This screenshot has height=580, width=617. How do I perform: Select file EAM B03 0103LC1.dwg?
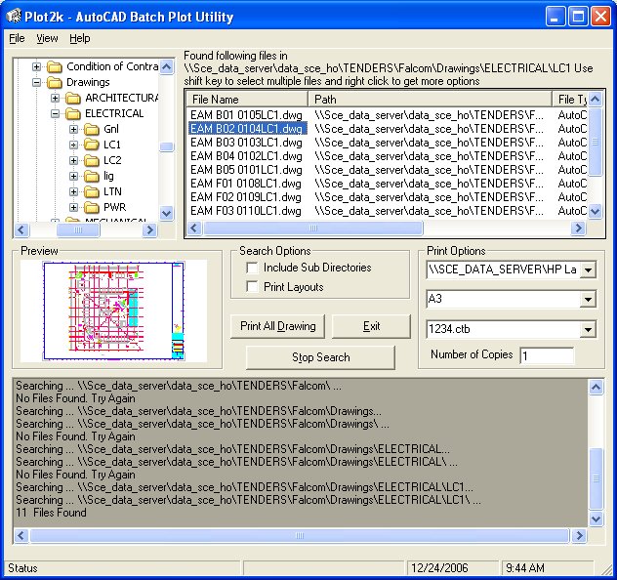coord(246,143)
